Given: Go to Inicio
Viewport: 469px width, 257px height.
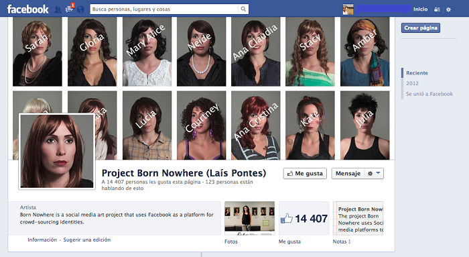Looking at the screenshot, I should [420, 9].
